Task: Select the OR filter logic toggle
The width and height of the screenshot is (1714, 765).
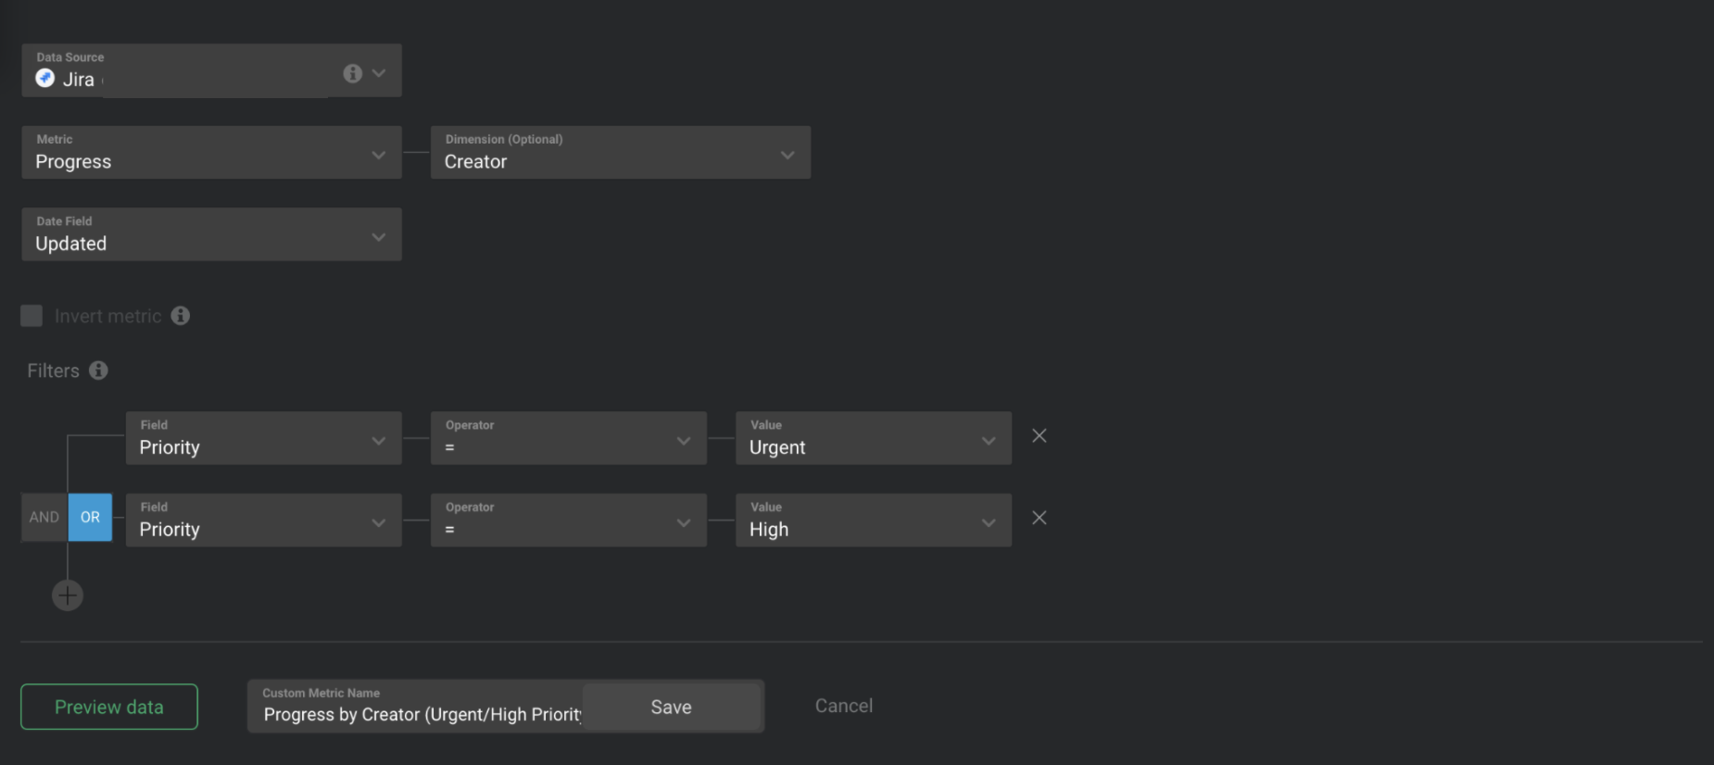Action: coord(90,517)
